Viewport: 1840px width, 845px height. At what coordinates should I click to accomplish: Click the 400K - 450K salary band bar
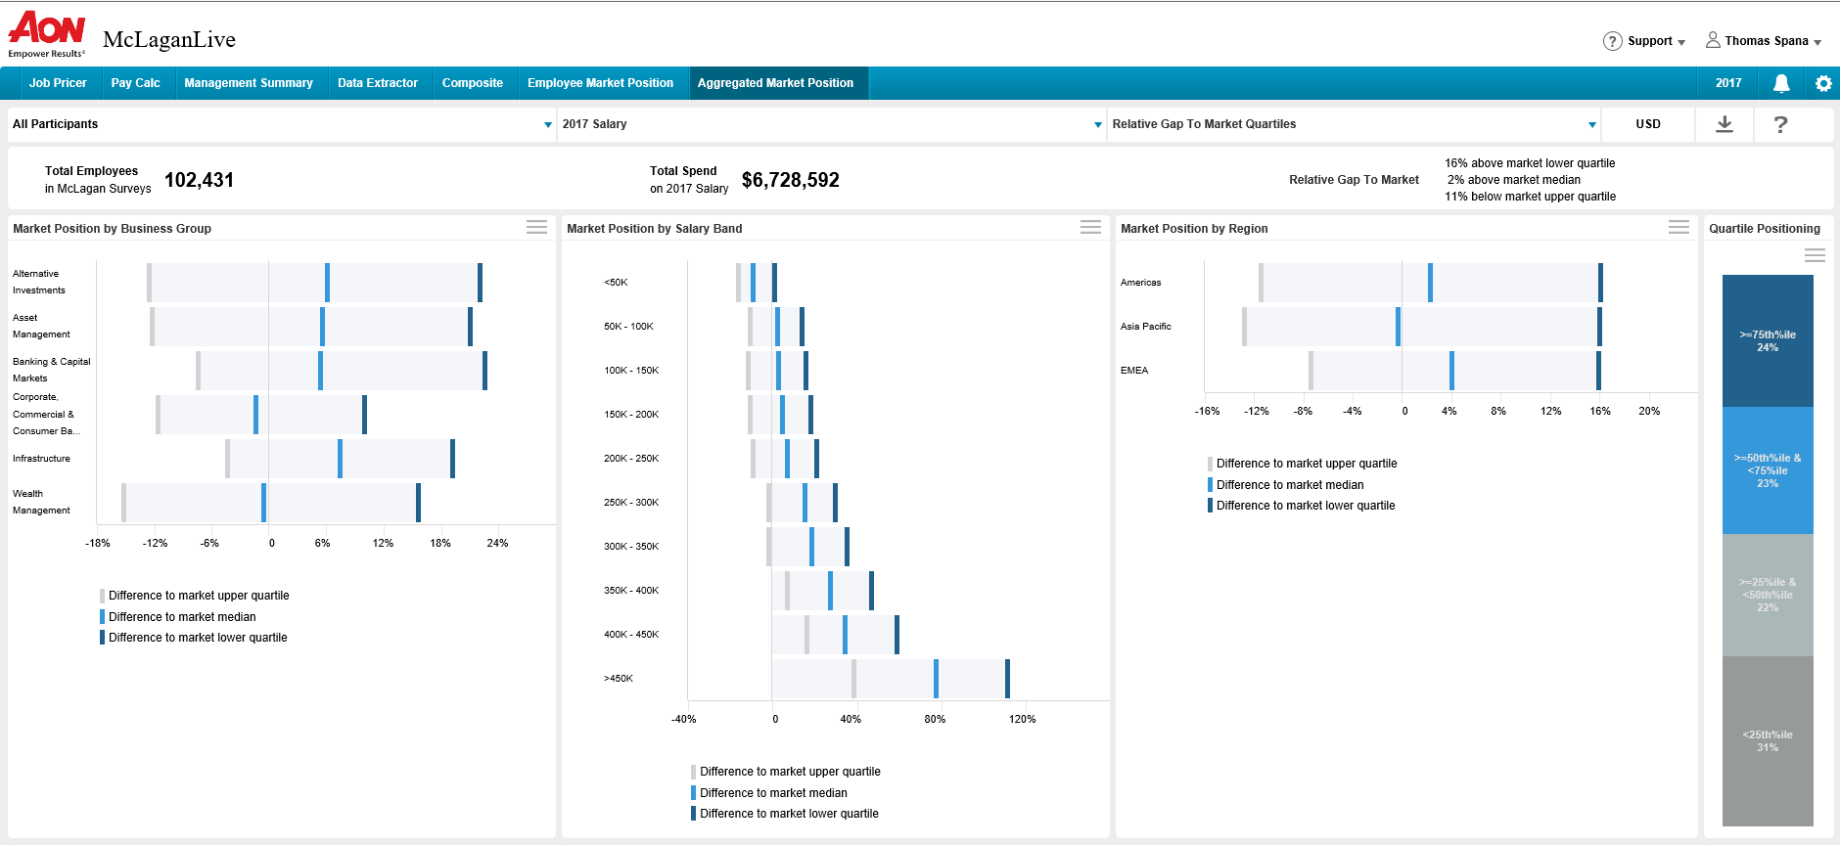coord(836,635)
